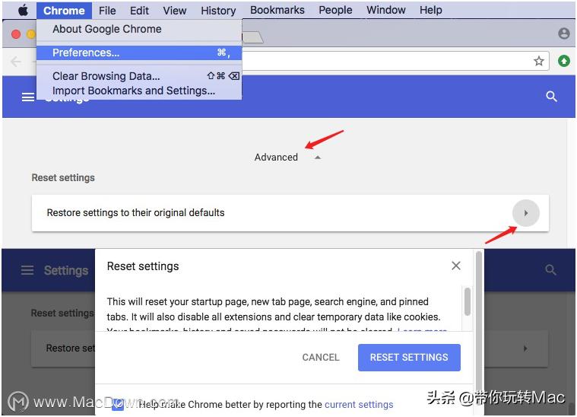The width and height of the screenshot is (577, 417).
Task: Open hamburger menu in dimmed lower Settings header
Action: click(27, 270)
